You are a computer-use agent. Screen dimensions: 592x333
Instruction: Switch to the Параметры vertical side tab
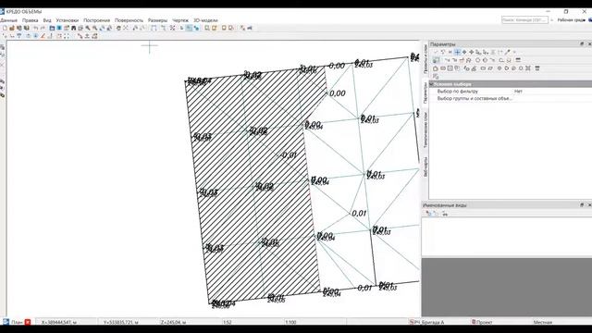[x=425, y=93]
